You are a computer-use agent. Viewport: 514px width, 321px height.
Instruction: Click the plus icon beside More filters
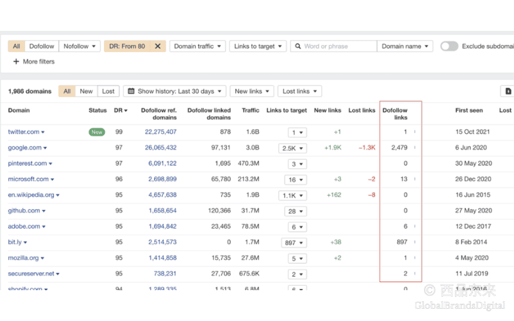[15, 61]
